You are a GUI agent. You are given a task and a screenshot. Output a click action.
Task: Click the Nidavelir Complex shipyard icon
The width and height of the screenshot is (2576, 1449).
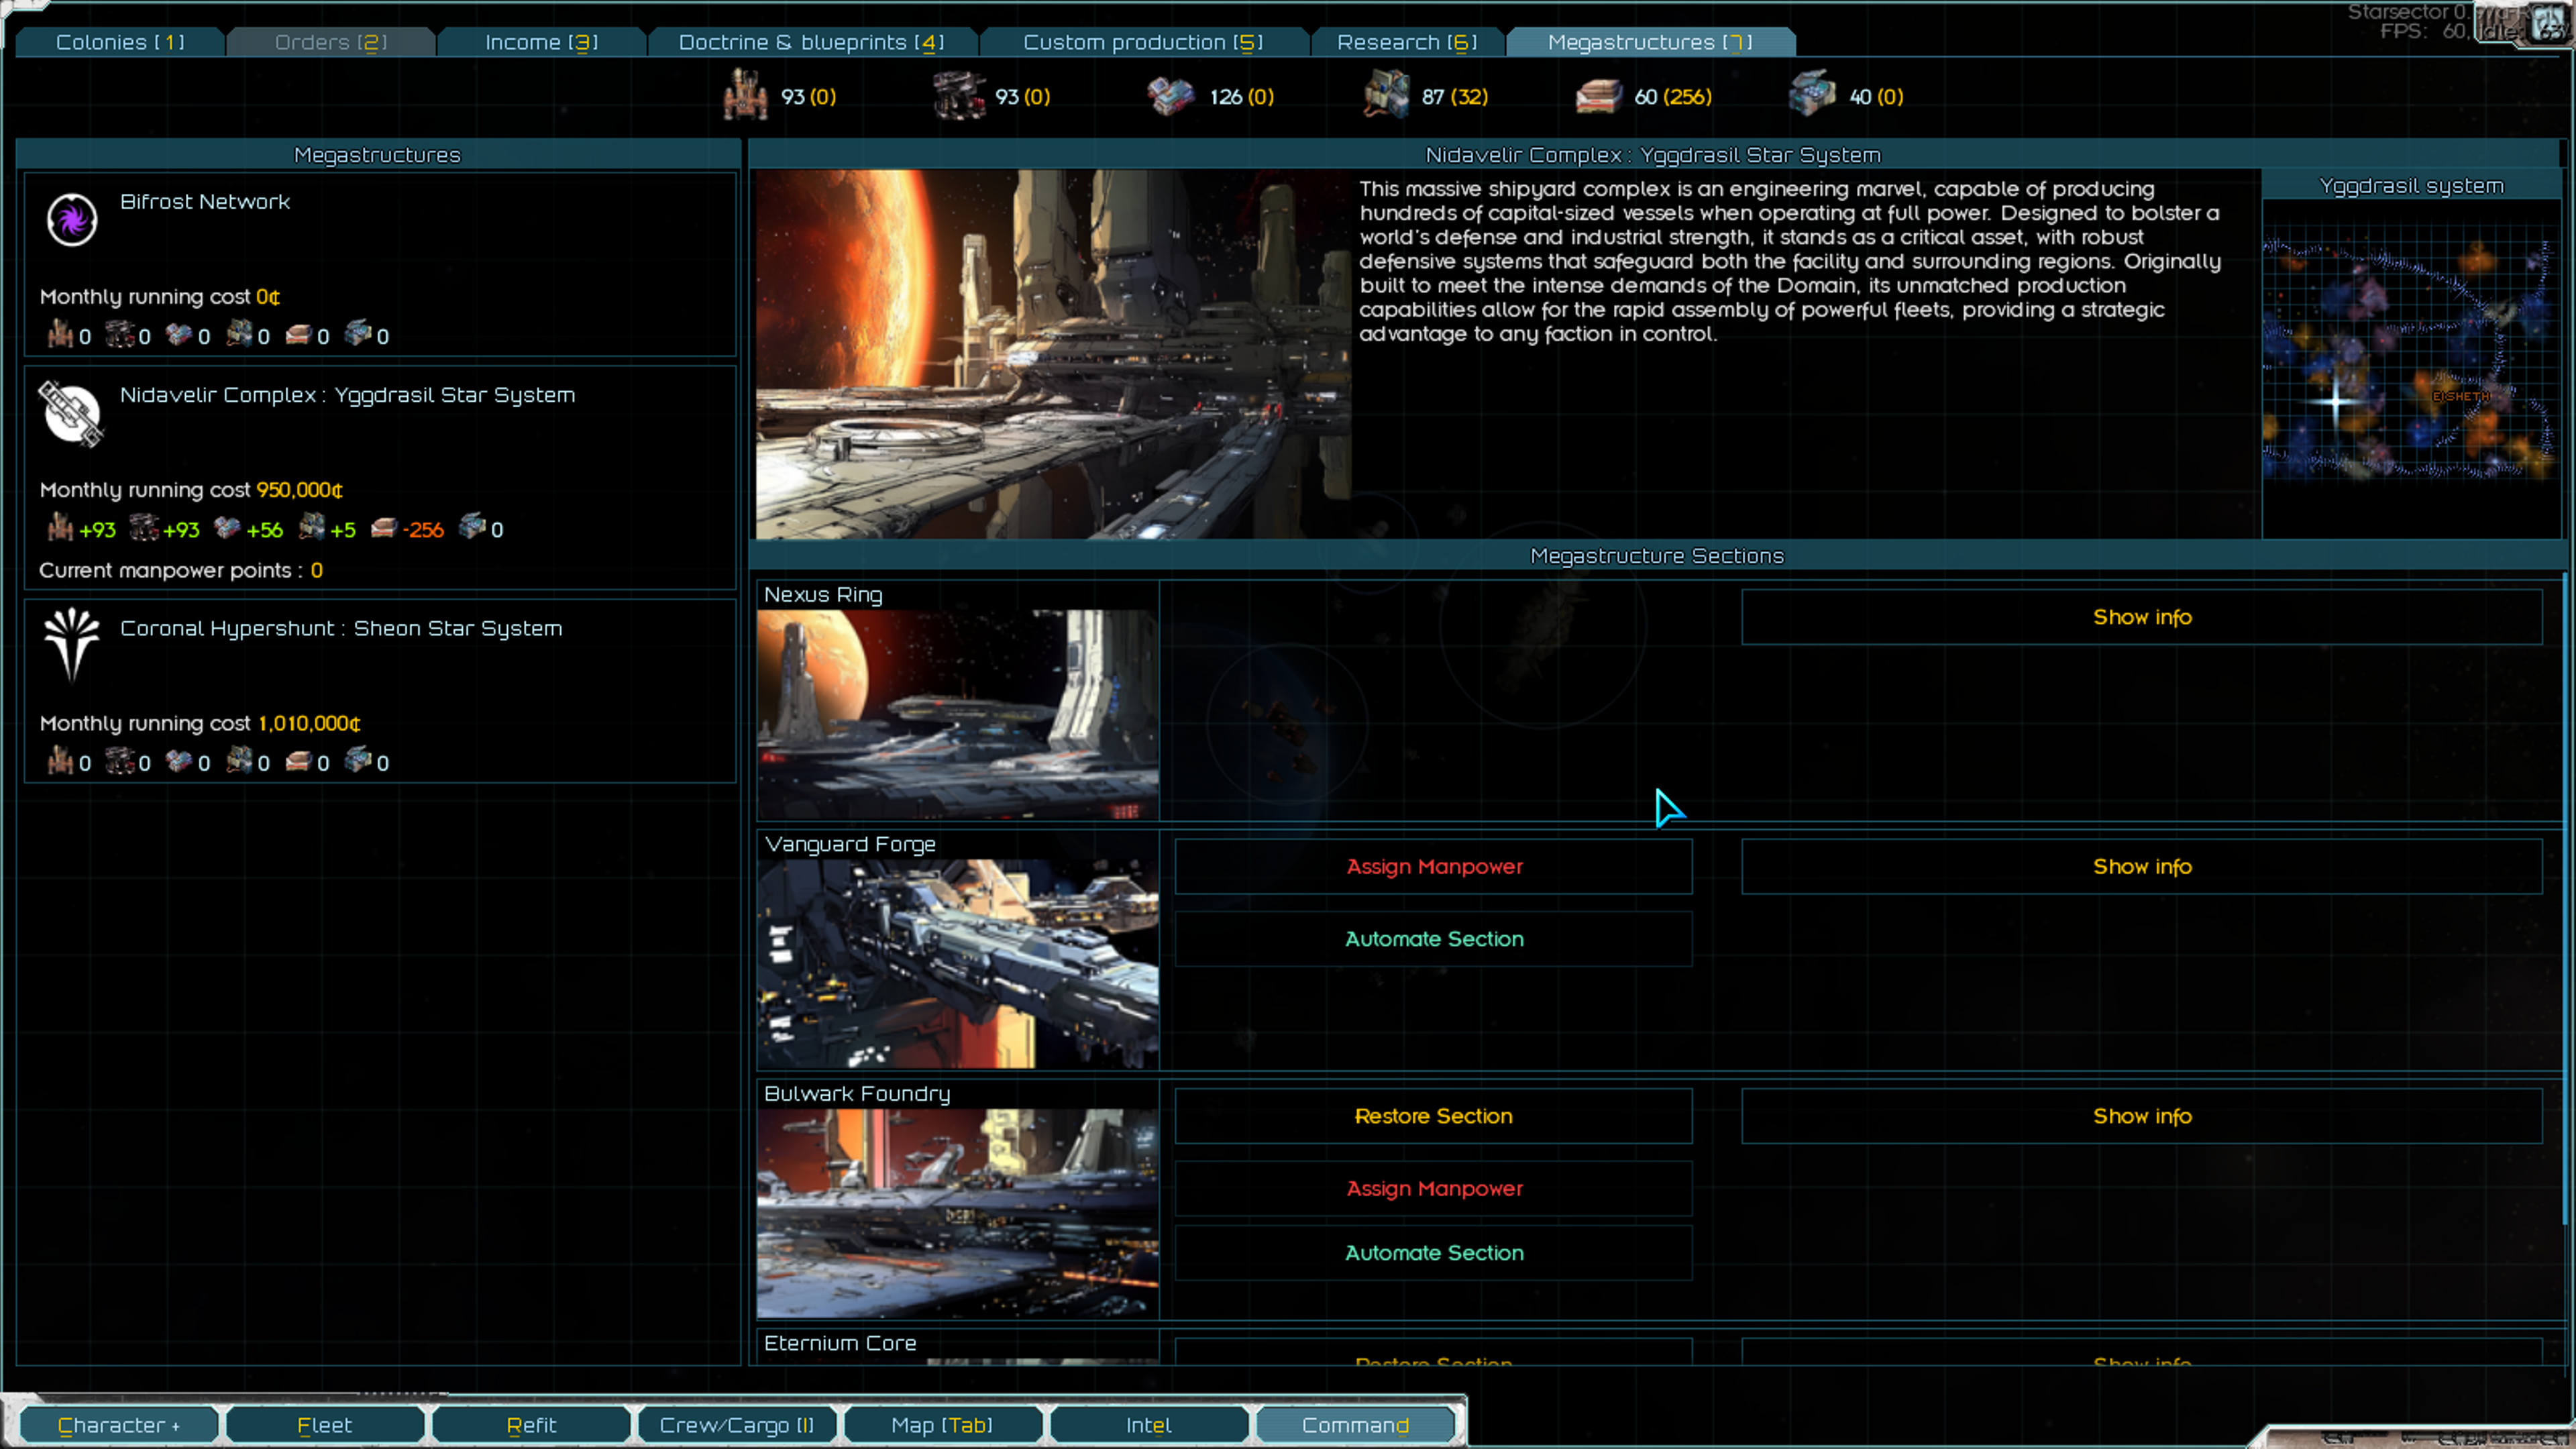tap(72, 412)
